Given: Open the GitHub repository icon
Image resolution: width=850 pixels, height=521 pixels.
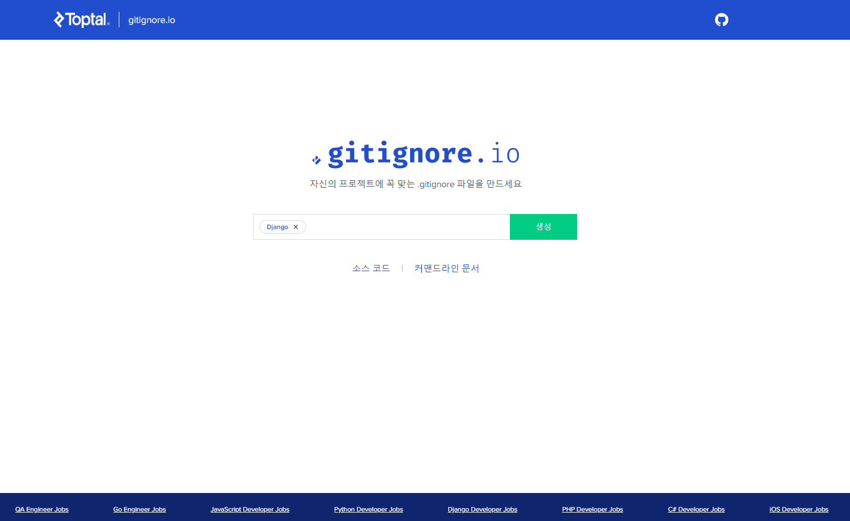Looking at the screenshot, I should 722,20.
